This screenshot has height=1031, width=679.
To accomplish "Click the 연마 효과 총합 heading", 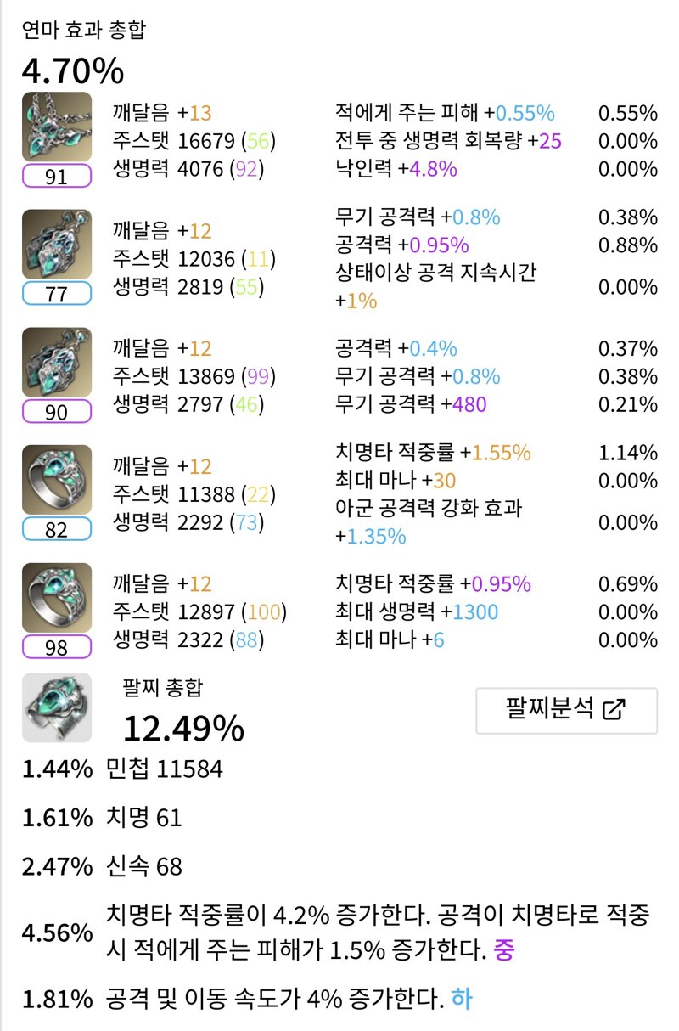I will (84, 31).
